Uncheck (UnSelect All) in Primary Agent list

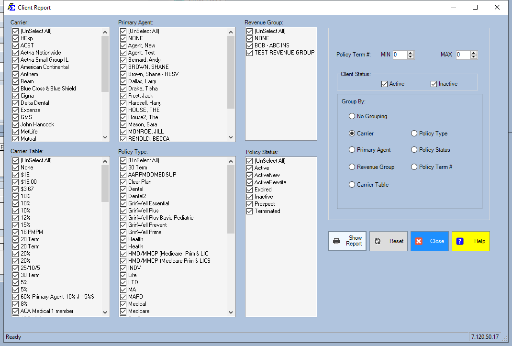(x=123, y=31)
